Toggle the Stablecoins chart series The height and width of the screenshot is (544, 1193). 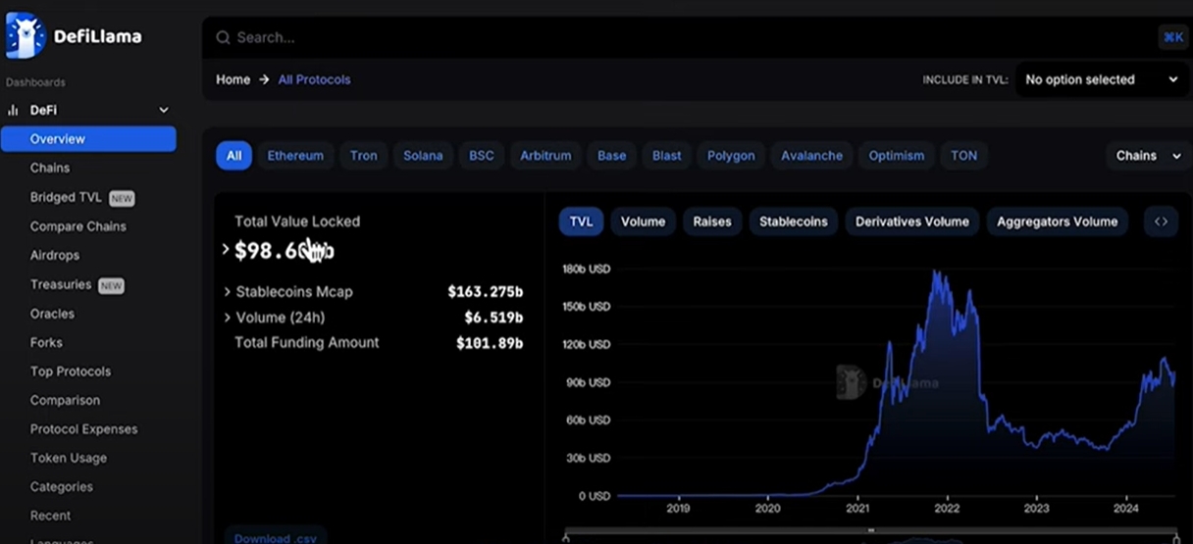click(x=794, y=222)
